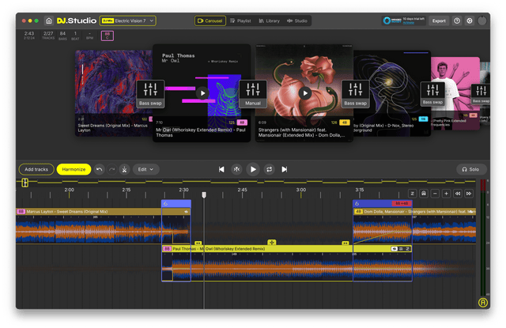This screenshot has width=506, height=328.
Task: Open the help question mark icon
Action: 458,21
